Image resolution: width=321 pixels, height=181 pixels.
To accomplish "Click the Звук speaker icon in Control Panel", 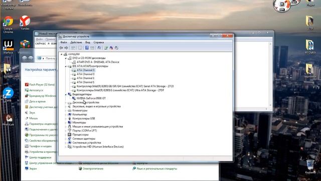I will (x=27, y=113).
